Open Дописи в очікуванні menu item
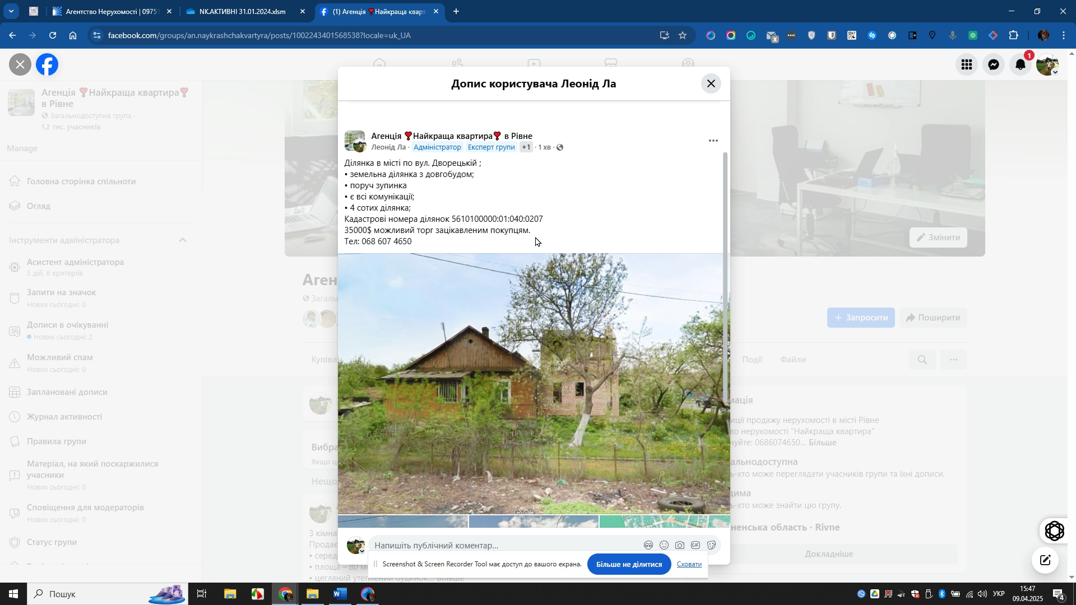 pos(68,325)
